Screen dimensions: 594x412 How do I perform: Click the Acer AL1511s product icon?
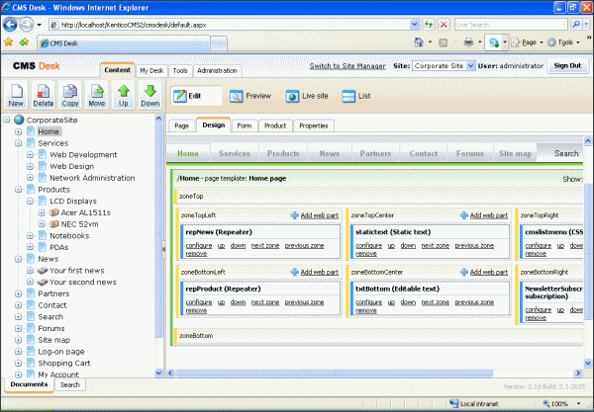coord(54,212)
